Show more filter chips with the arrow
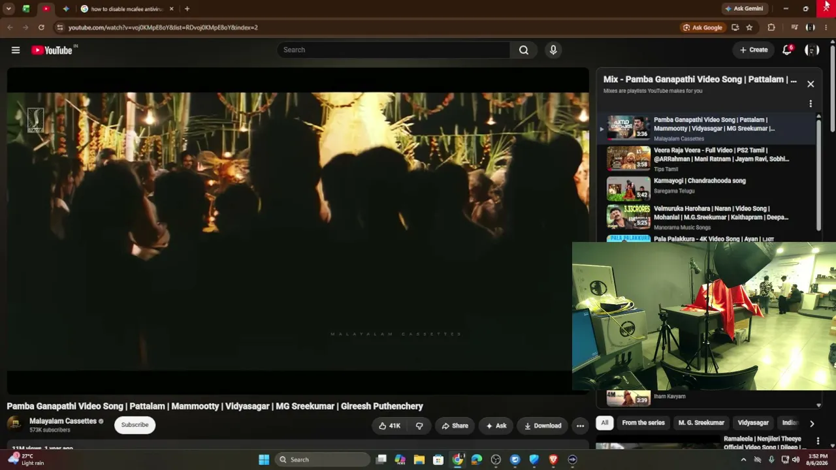This screenshot has width=836, height=470. pos(812,424)
